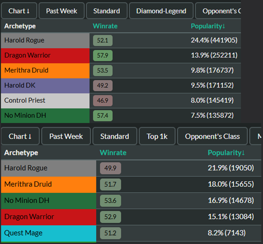Sort the Diamond-Legend table by Winrate
Viewport: 263px width, 244px height.
click(105, 26)
